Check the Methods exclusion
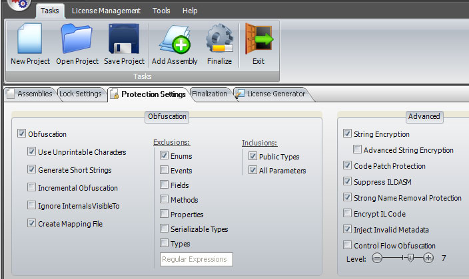The height and width of the screenshot is (279, 469). (164, 199)
